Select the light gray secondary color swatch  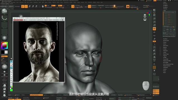6,52
